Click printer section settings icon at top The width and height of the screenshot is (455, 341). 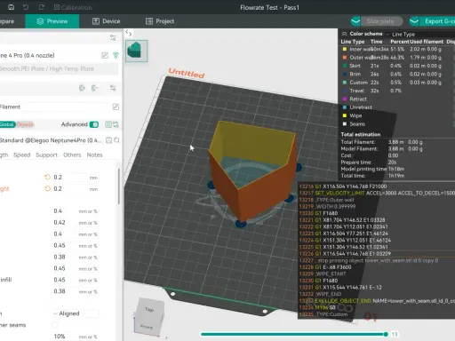pyautogui.click(x=113, y=38)
